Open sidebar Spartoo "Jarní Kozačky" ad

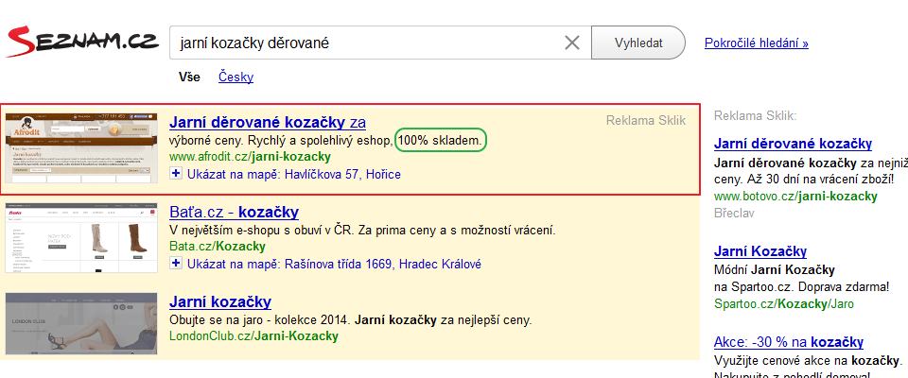760,250
